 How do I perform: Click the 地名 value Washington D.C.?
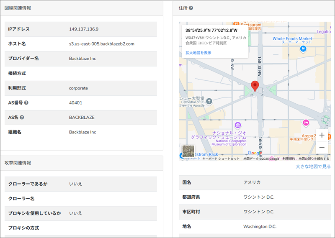pos(260,226)
